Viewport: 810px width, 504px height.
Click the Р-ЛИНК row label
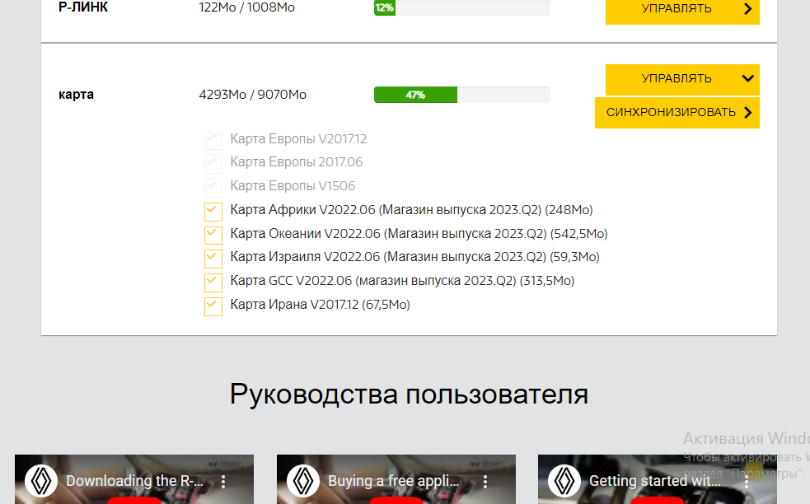83,7
